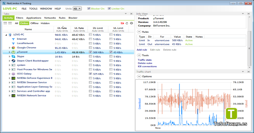Click the Info View vertical scrollbar
Viewport: 254px width, 133px height.
[250, 48]
